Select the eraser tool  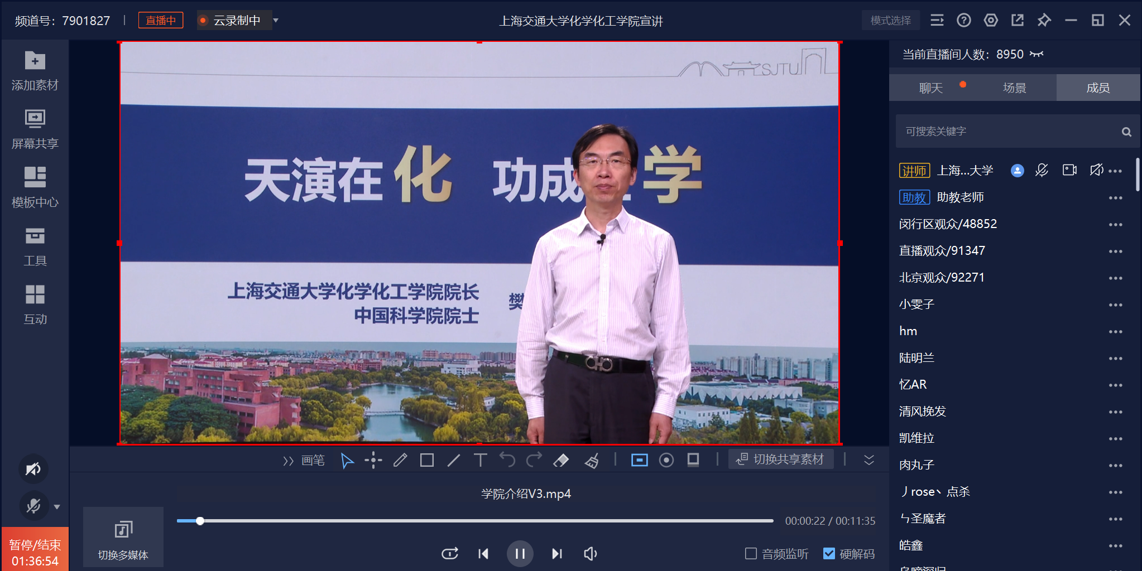pyautogui.click(x=561, y=461)
